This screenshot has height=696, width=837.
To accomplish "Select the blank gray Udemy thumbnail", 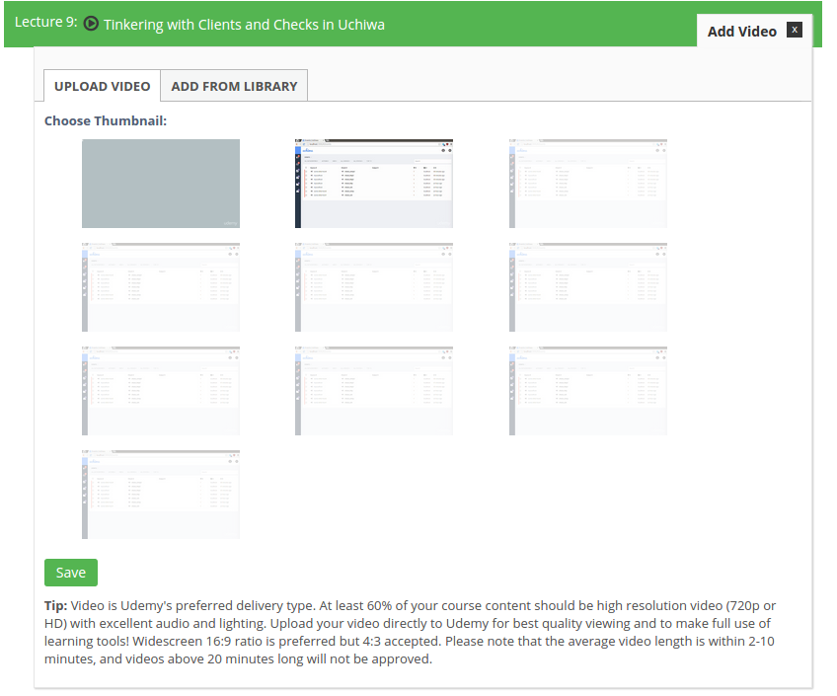I will [161, 184].
